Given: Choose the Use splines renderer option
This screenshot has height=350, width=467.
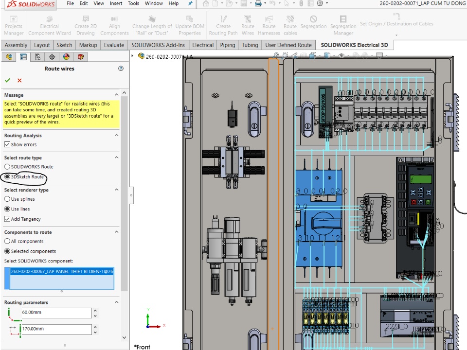Looking at the screenshot, I should point(7,199).
